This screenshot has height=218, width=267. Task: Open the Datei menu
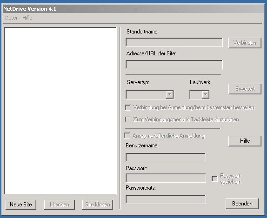(x=11, y=18)
